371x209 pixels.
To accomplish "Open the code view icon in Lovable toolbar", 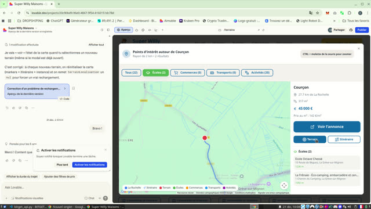I will tap(150, 30).
